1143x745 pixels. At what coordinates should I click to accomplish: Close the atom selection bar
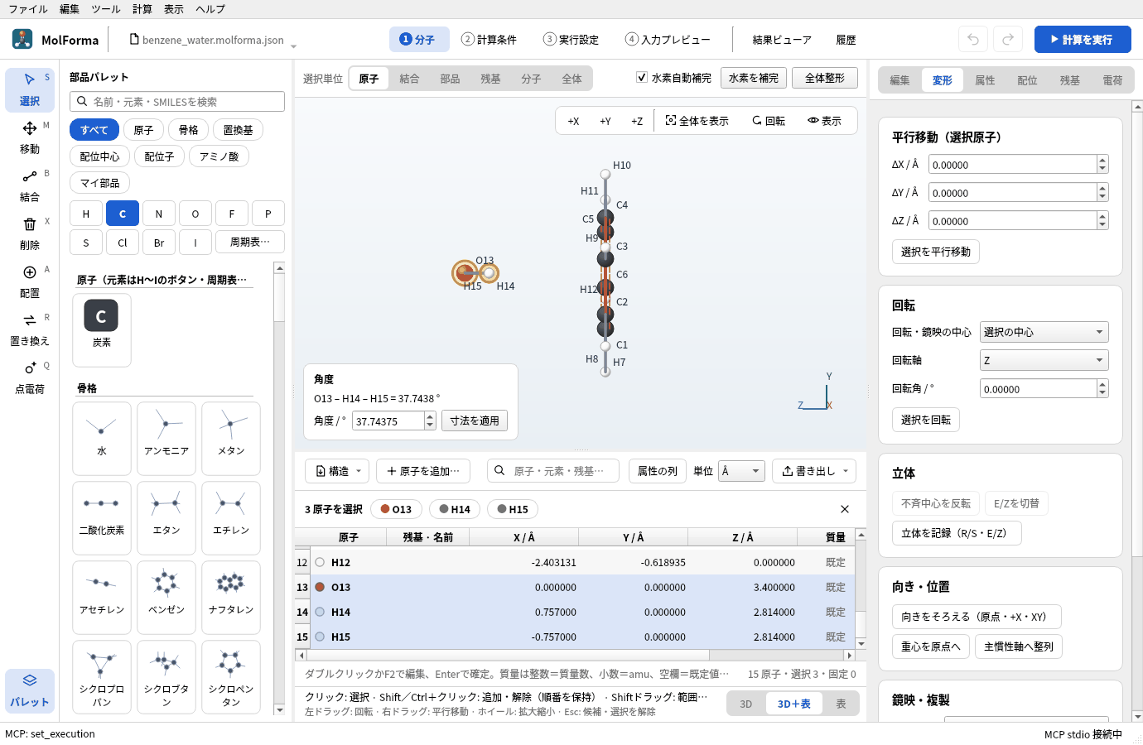(x=845, y=509)
